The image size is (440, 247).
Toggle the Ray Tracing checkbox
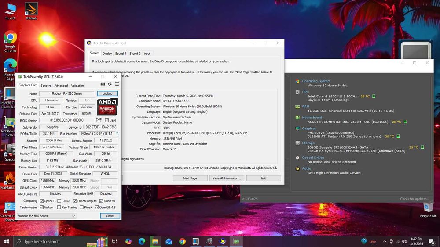coord(59,207)
